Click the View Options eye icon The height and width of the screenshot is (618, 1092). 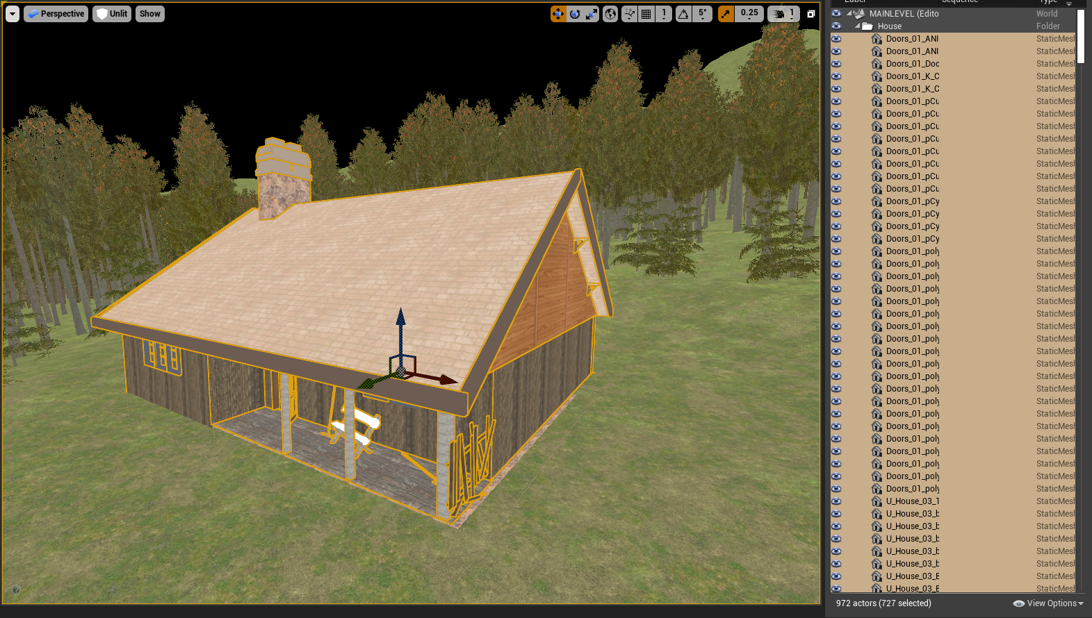1019,603
